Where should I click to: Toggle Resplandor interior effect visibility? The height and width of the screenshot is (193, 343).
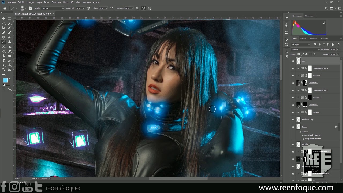click(x=303, y=135)
